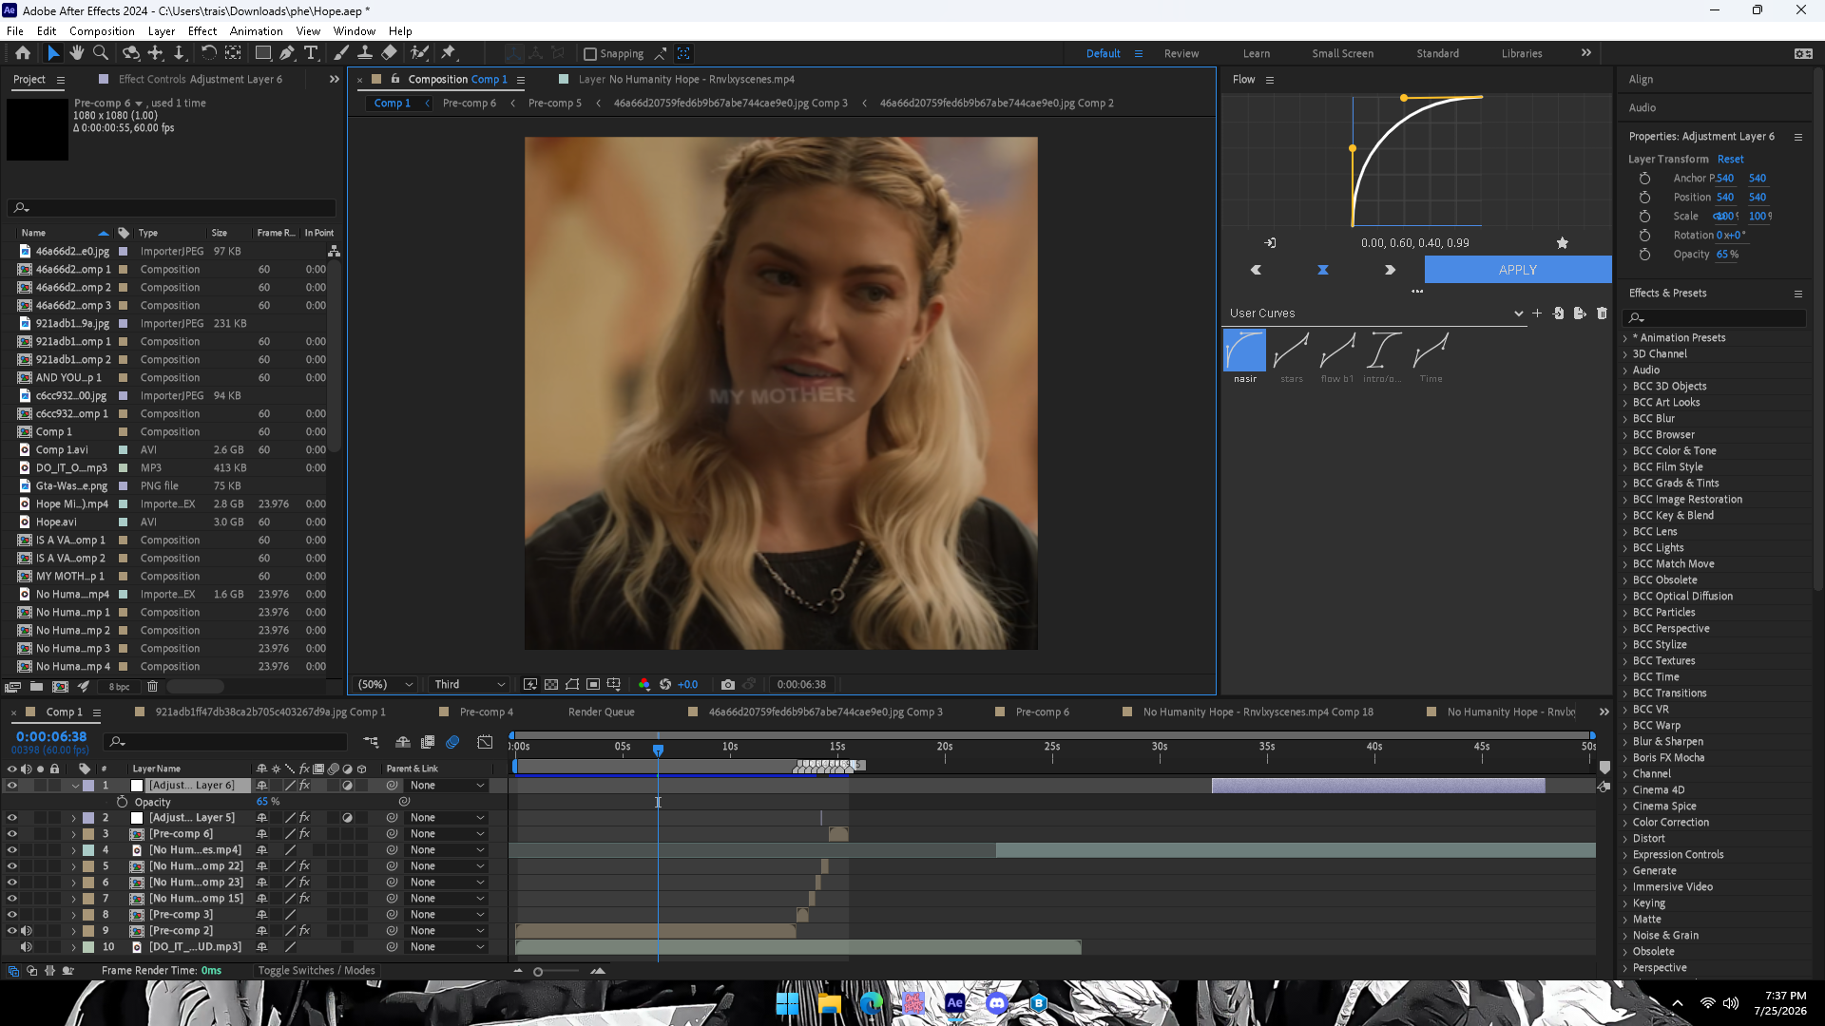Switch to the Review workspace
1825x1026 pixels.
coord(1181,54)
